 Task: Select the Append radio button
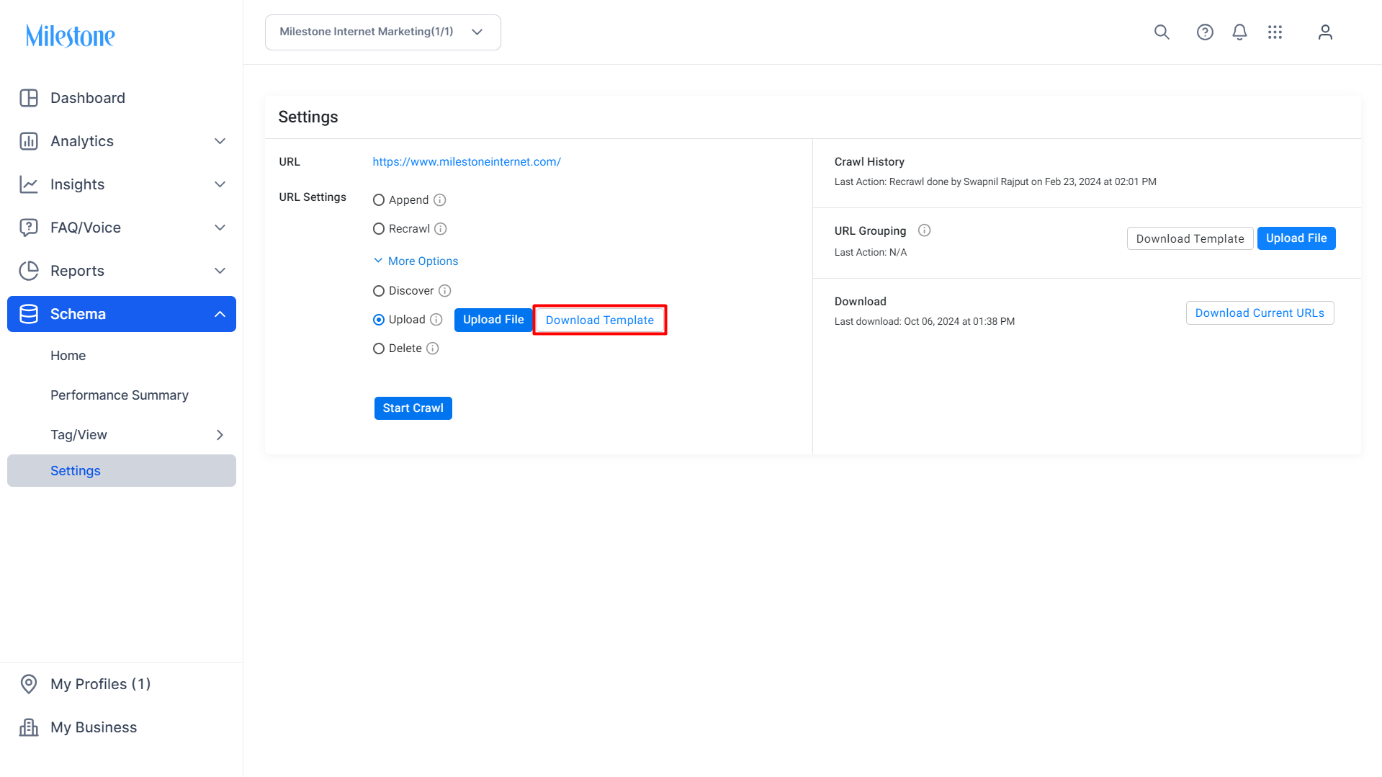(379, 200)
